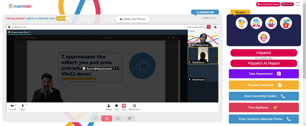The height and width of the screenshot is (126, 306).
Task: Open the picture-in-picture layout icon
Action: pos(215,27)
